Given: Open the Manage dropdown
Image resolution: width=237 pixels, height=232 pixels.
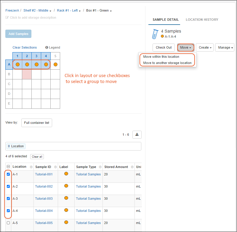Looking at the screenshot, I should [225, 47].
